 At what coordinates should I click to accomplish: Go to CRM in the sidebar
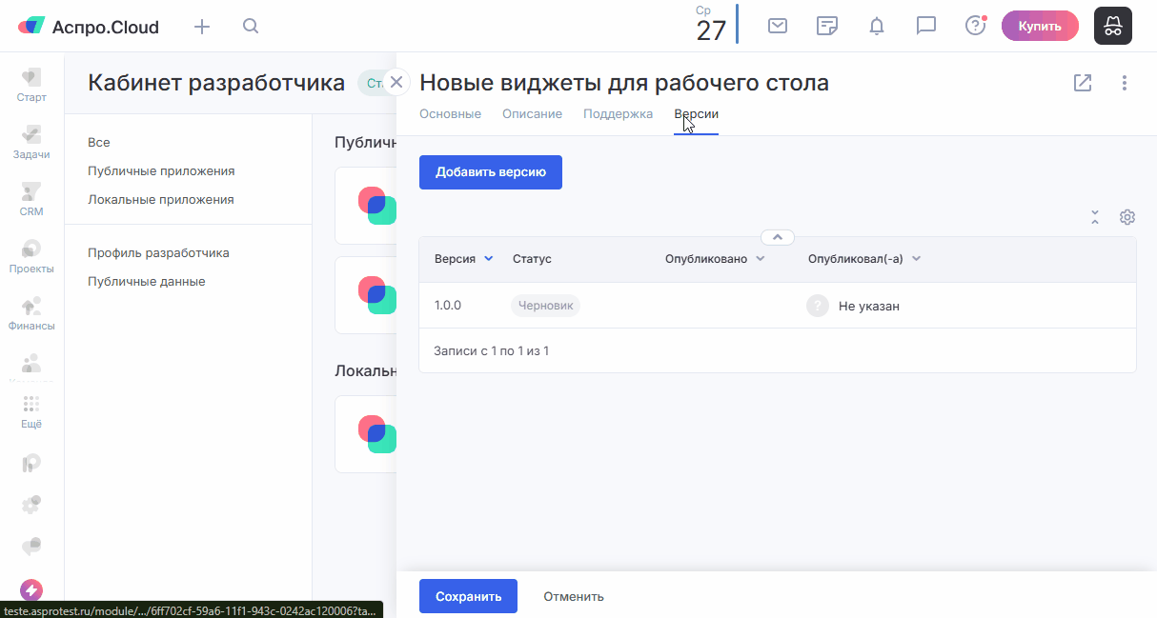pos(31,199)
